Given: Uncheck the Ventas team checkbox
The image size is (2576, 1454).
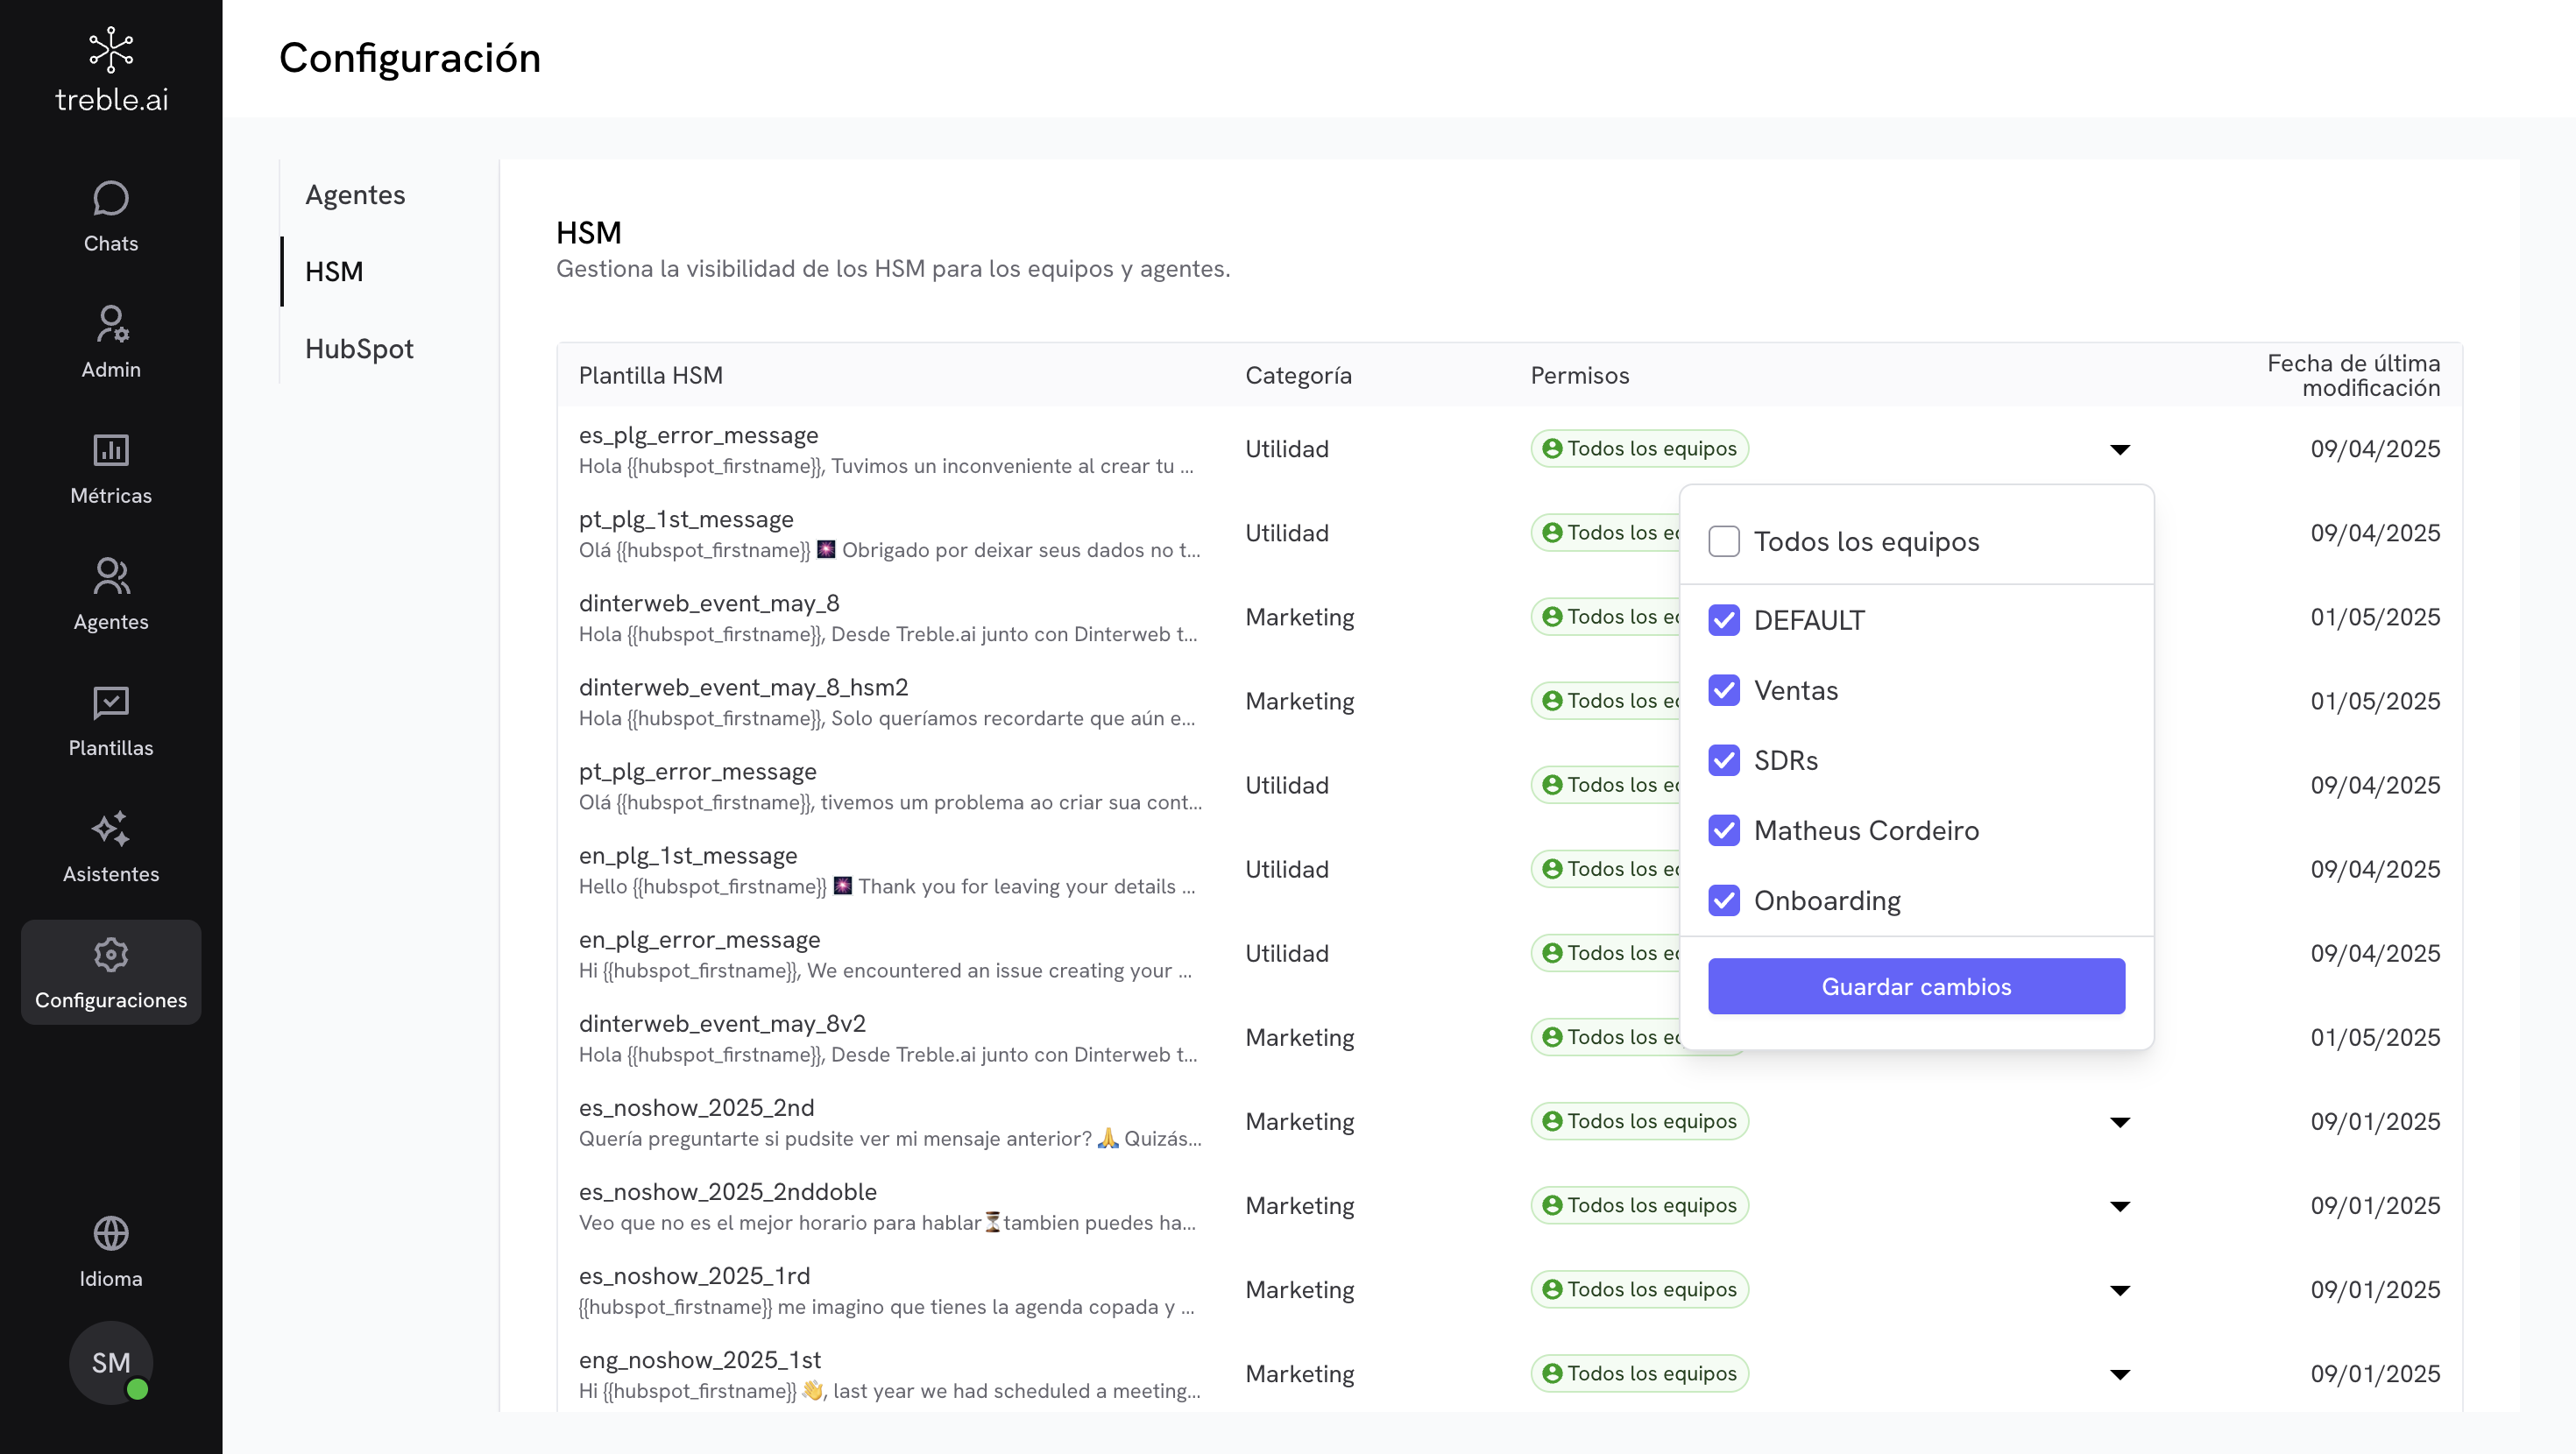Looking at the screenshot, I should click(x=1724, y=690).
